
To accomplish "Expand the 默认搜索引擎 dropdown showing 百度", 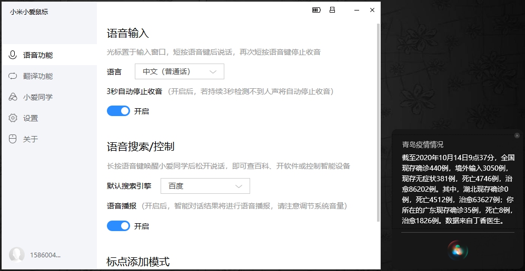I will click(x=205, y=186).
